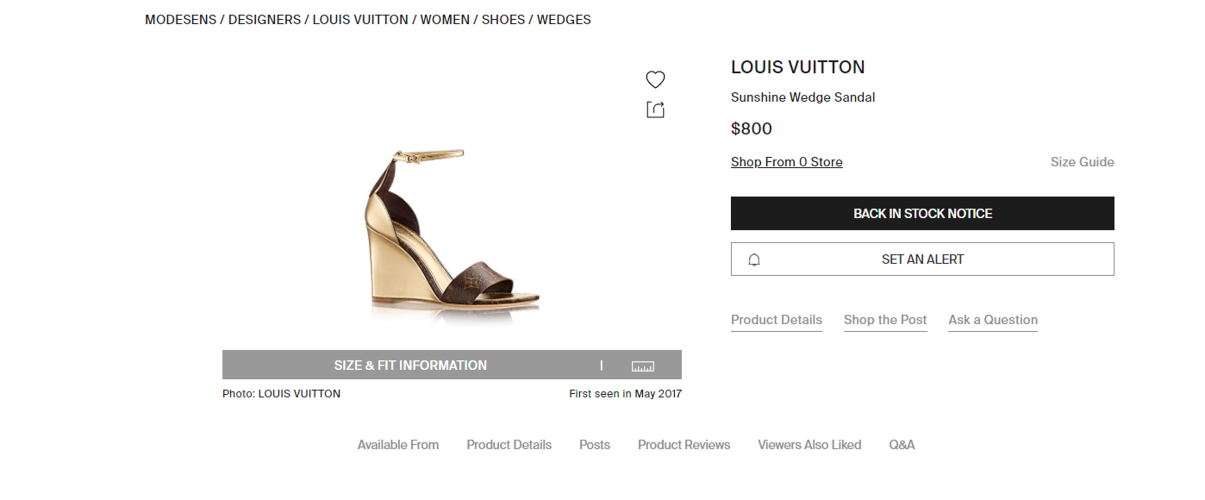Viewport: 1205px width, 500px height.
Task: Click DESIGNERS in the breadcrumb trail
Action: click(x=264, y=19)
